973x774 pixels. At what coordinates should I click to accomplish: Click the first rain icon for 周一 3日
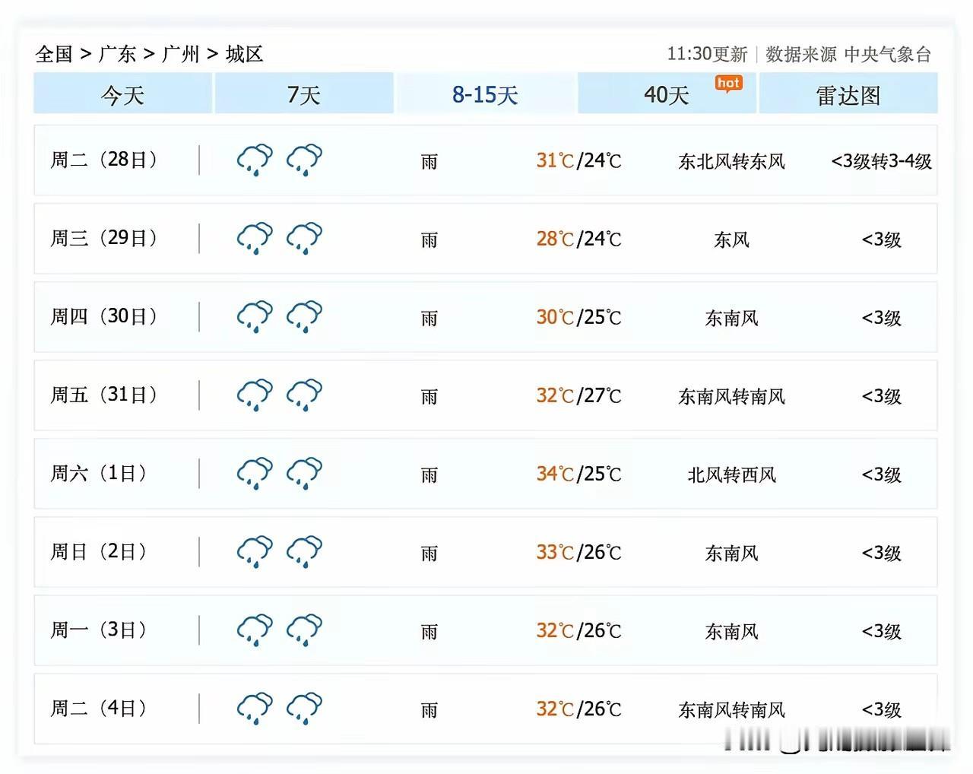point(255,630)
